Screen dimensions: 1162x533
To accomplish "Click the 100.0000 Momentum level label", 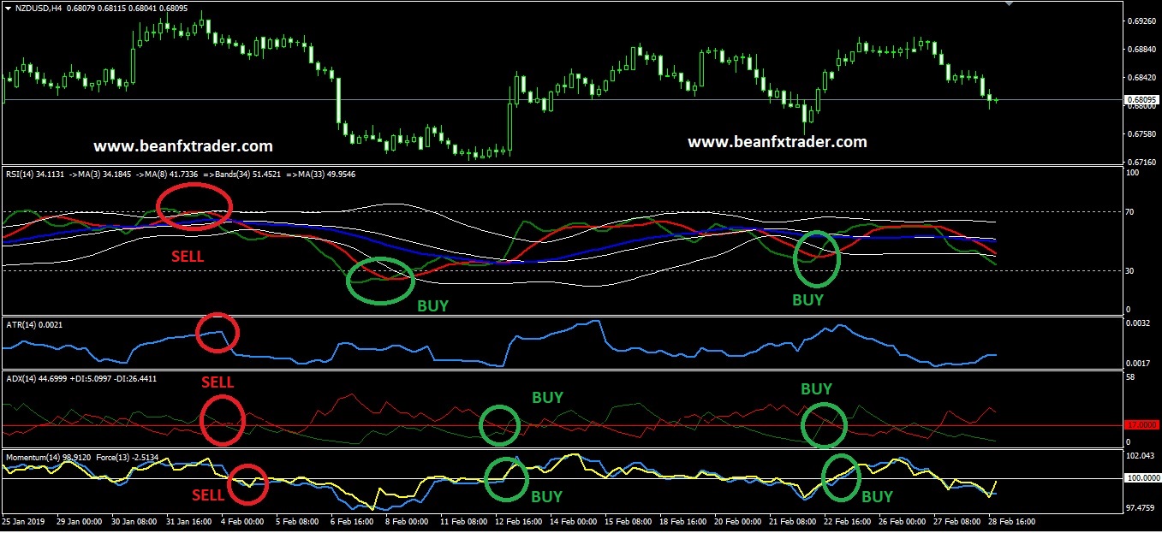I will (1140, 478).
